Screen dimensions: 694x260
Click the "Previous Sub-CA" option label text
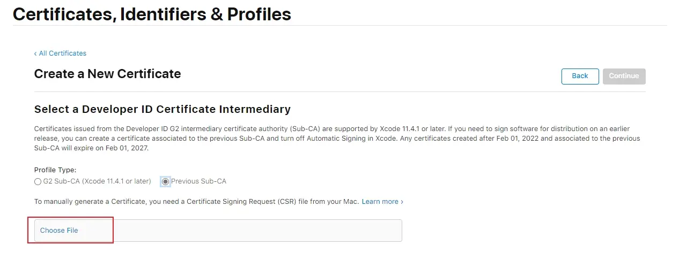tap(198, 181)
